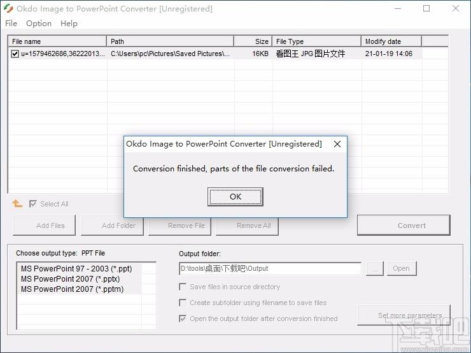Browse for output folder with ... button

click(375, 268)
